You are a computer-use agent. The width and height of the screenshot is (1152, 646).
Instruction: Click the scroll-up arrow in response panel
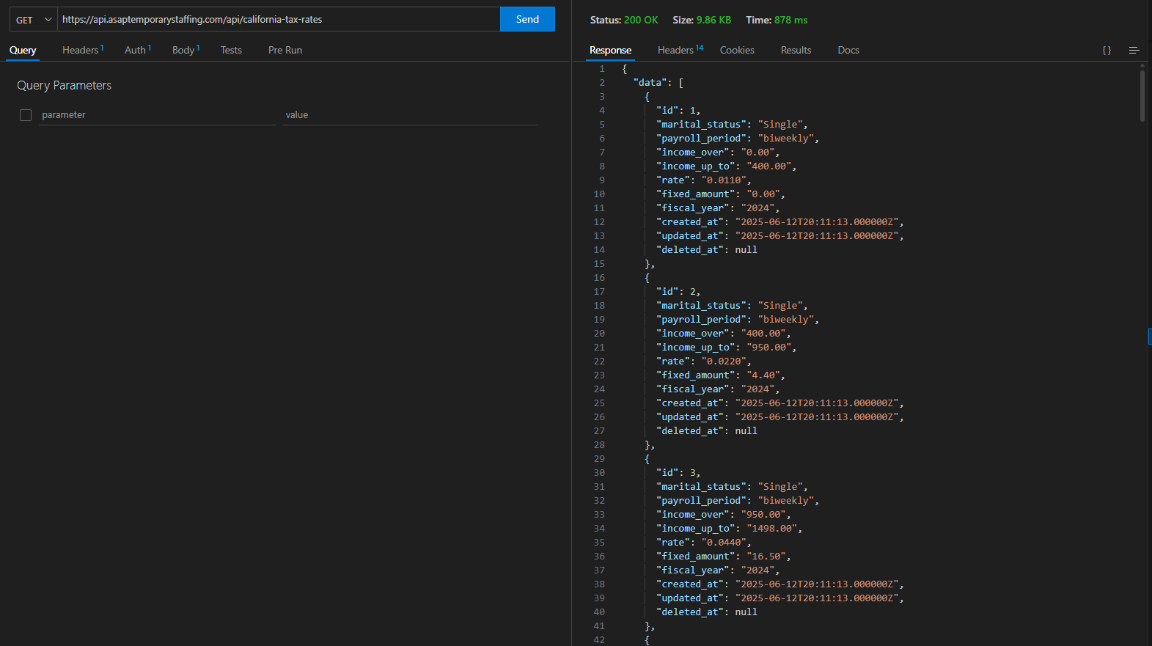point(1142,65)
